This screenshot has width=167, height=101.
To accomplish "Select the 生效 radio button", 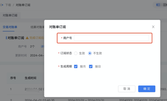I will coord(76,53).
